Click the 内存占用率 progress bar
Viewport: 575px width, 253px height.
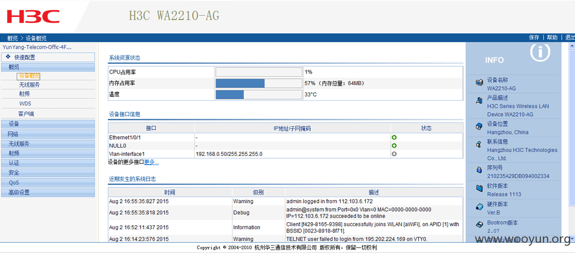coord(258,83)
